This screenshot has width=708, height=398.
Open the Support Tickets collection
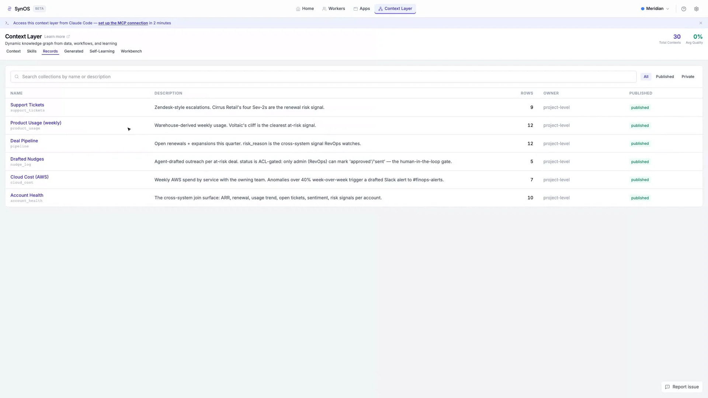(x=27, y=105)
